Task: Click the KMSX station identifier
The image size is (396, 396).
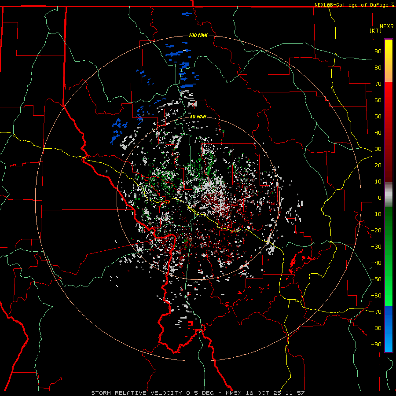Action: click(234, 393)
